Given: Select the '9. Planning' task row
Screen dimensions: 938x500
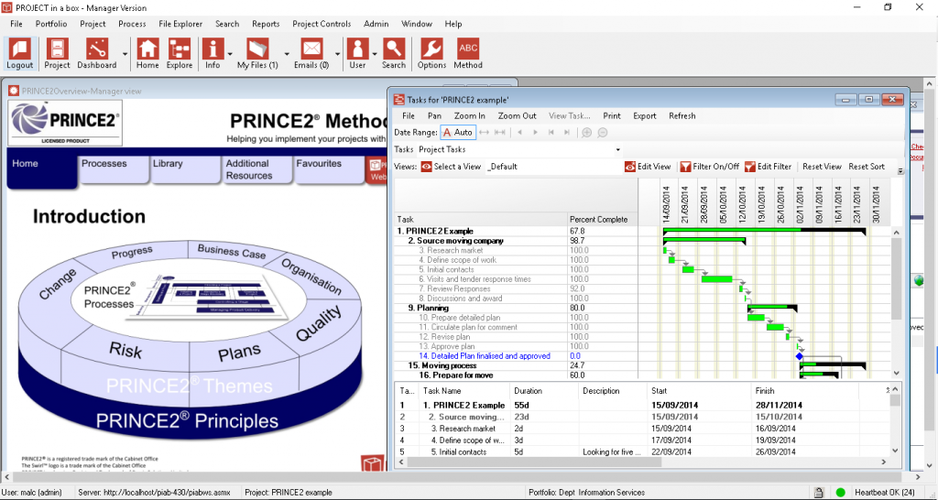Looking at the screenshot, I should point(517,308).
